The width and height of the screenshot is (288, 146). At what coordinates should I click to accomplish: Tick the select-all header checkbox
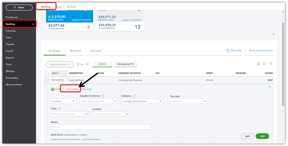[x=47, y=73]
